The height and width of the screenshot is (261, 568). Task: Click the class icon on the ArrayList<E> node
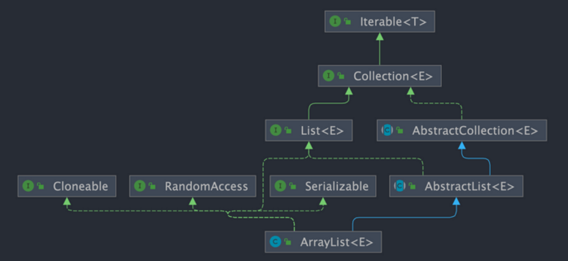[275, 242]
